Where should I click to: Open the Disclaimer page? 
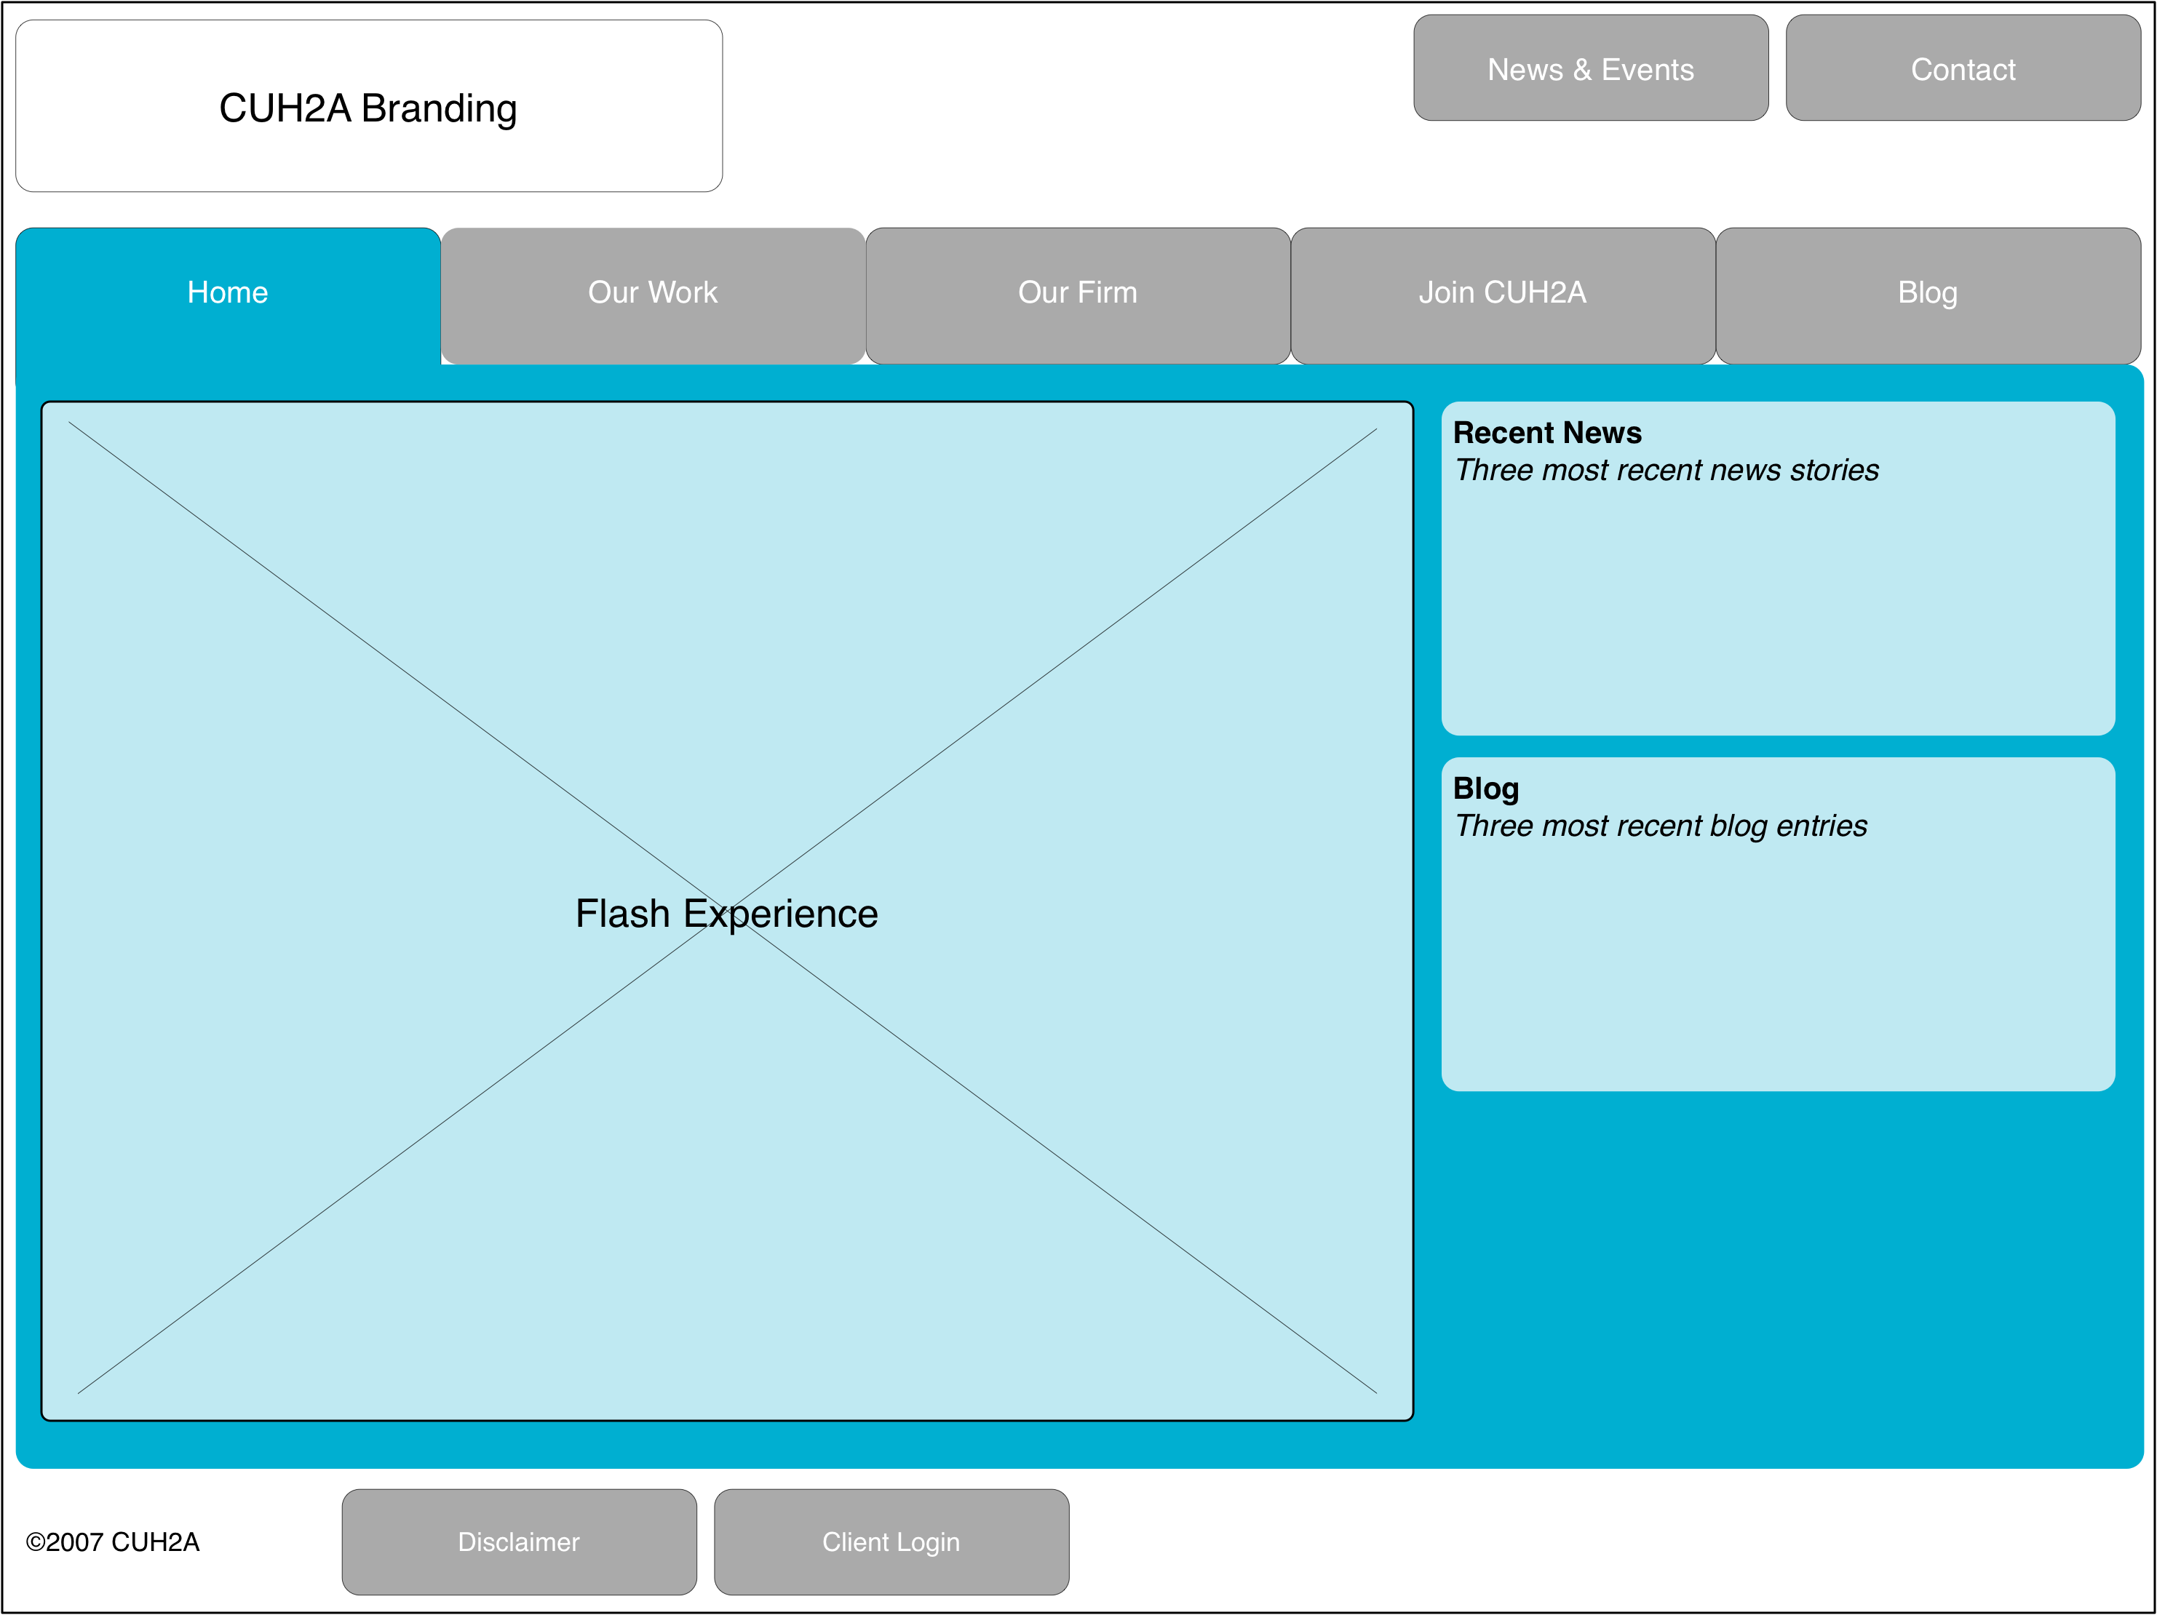pos(518,1542)
